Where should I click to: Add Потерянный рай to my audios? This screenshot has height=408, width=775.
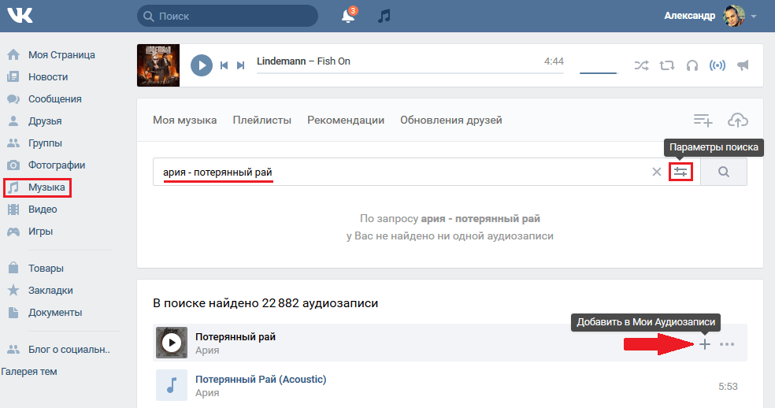click(705, 344)
